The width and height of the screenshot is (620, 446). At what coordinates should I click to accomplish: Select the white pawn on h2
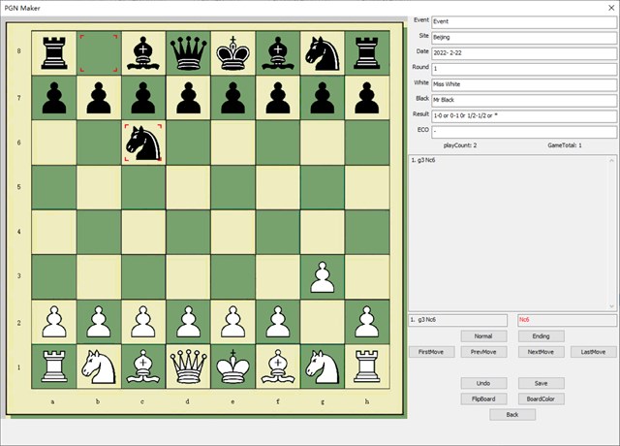(x=367, y=322)
